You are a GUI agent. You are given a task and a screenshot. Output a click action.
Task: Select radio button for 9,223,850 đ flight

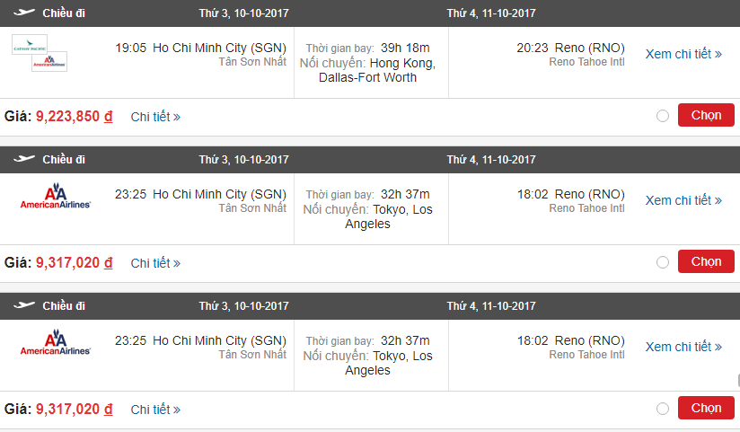(x=663, y=116)
